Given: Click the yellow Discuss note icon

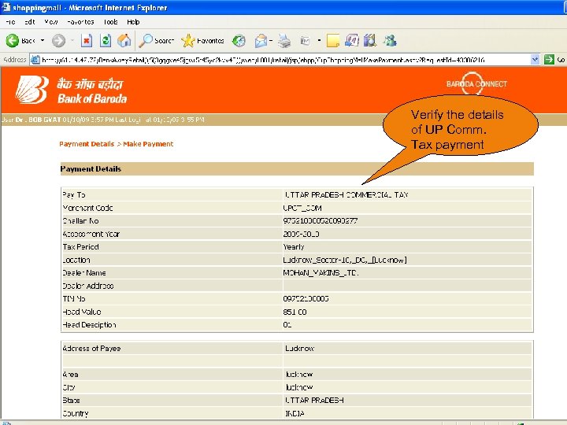Looking at the screenshot, I should [332, 40].
